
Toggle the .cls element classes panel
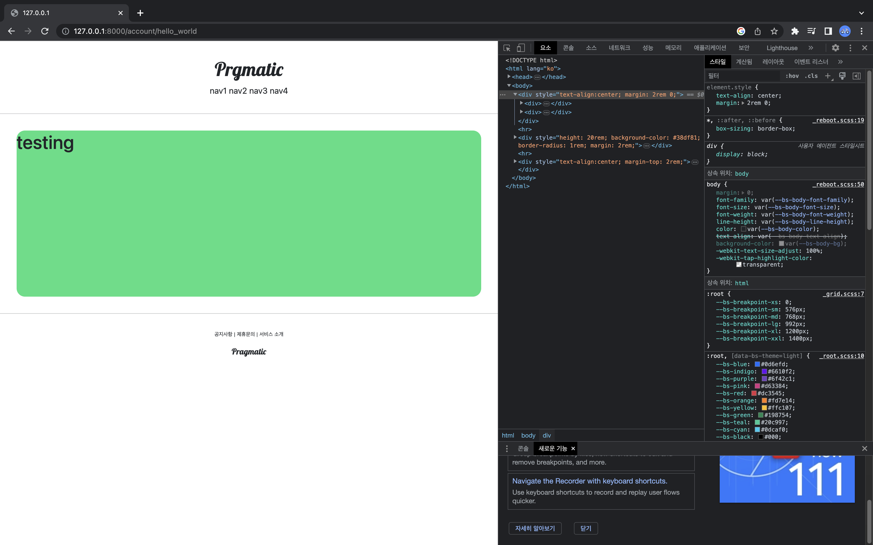click(811, 76)
